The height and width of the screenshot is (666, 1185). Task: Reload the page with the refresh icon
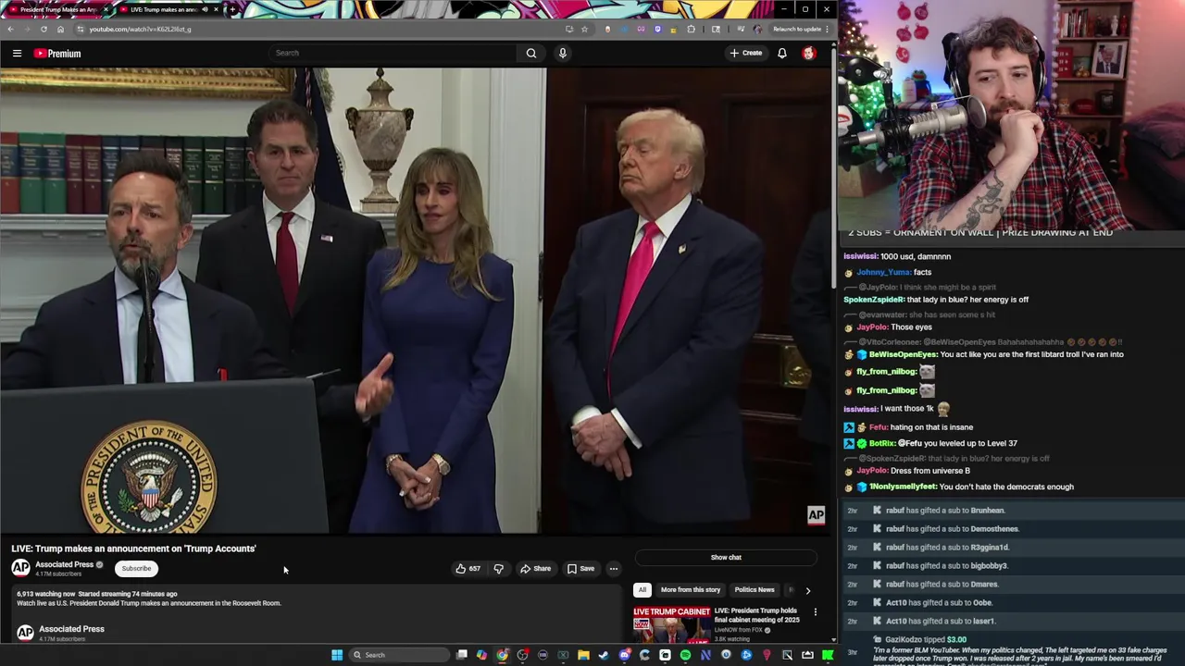(x=44, y=29)
